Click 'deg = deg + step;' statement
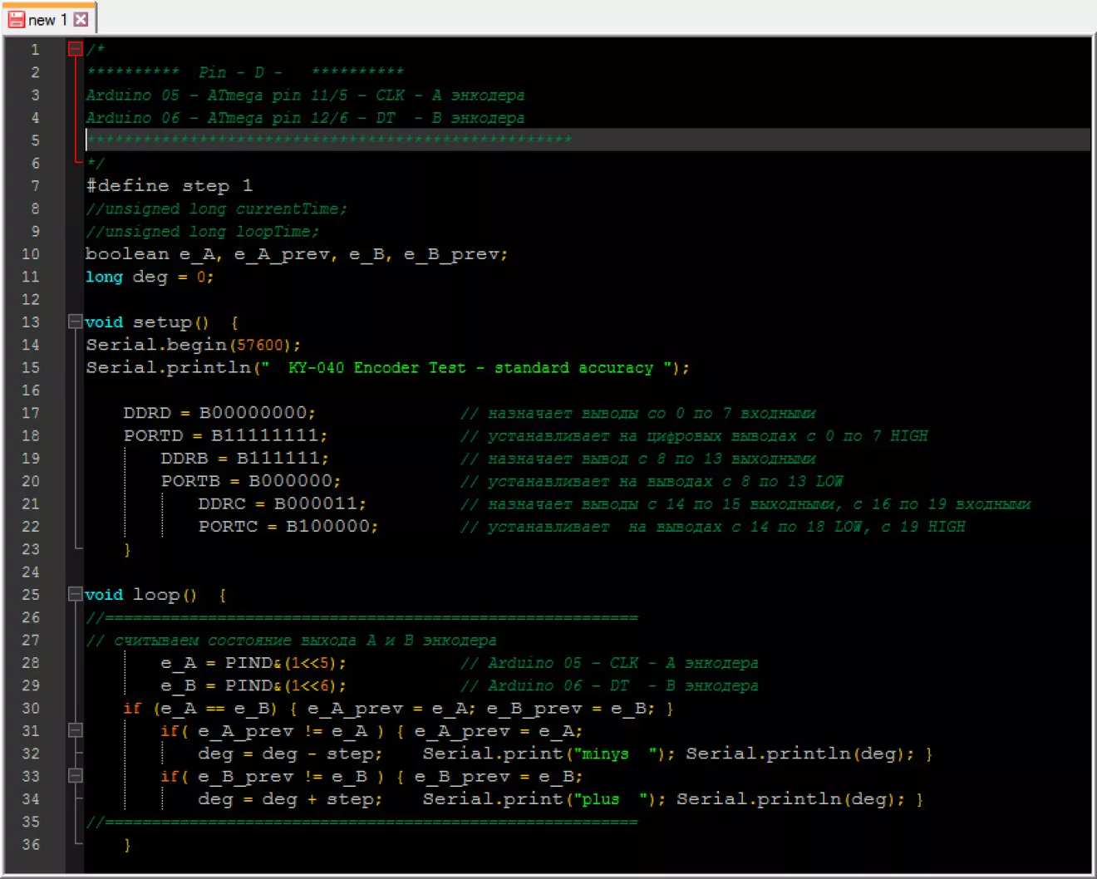This screenshot has width=1097, height=879. (290, 798)
